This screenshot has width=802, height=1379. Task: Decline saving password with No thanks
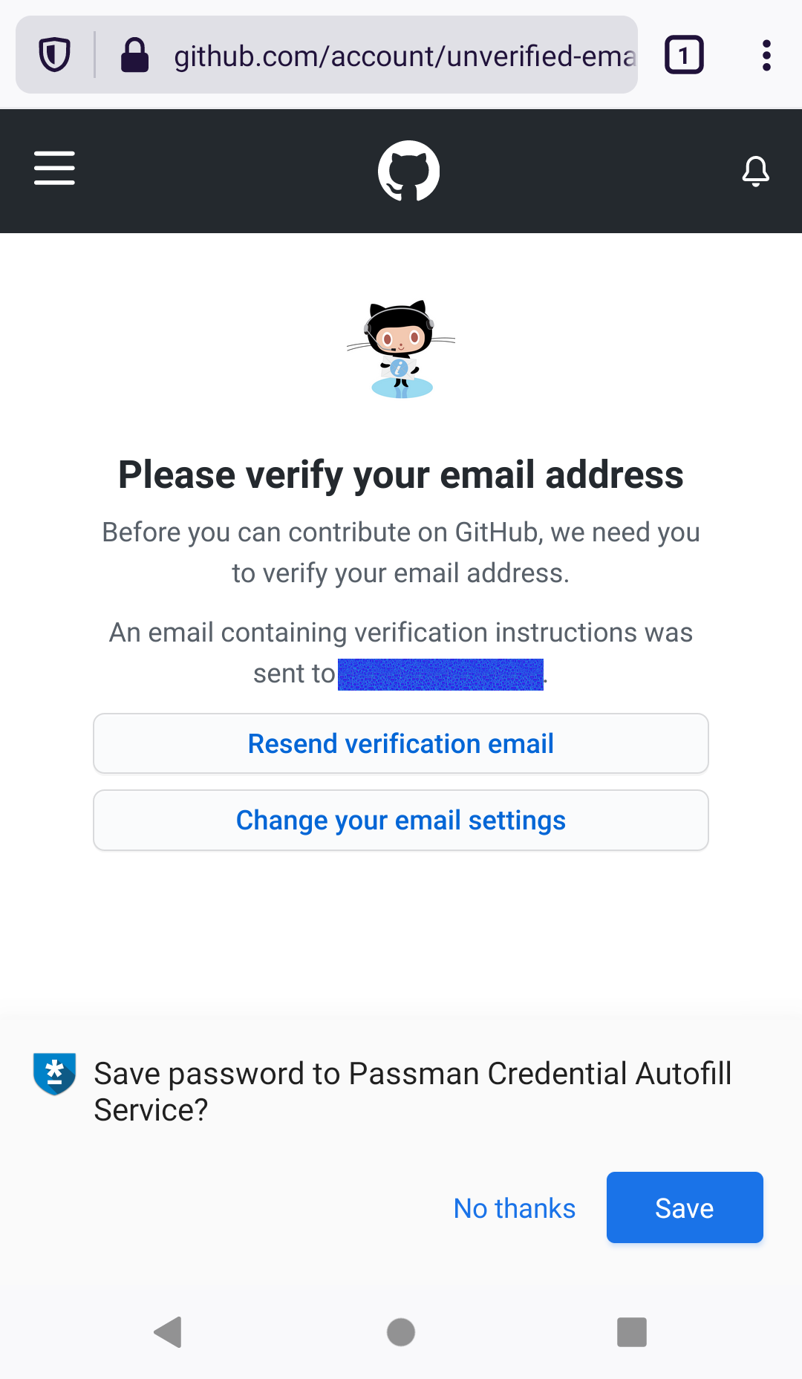pos(515,1208)
